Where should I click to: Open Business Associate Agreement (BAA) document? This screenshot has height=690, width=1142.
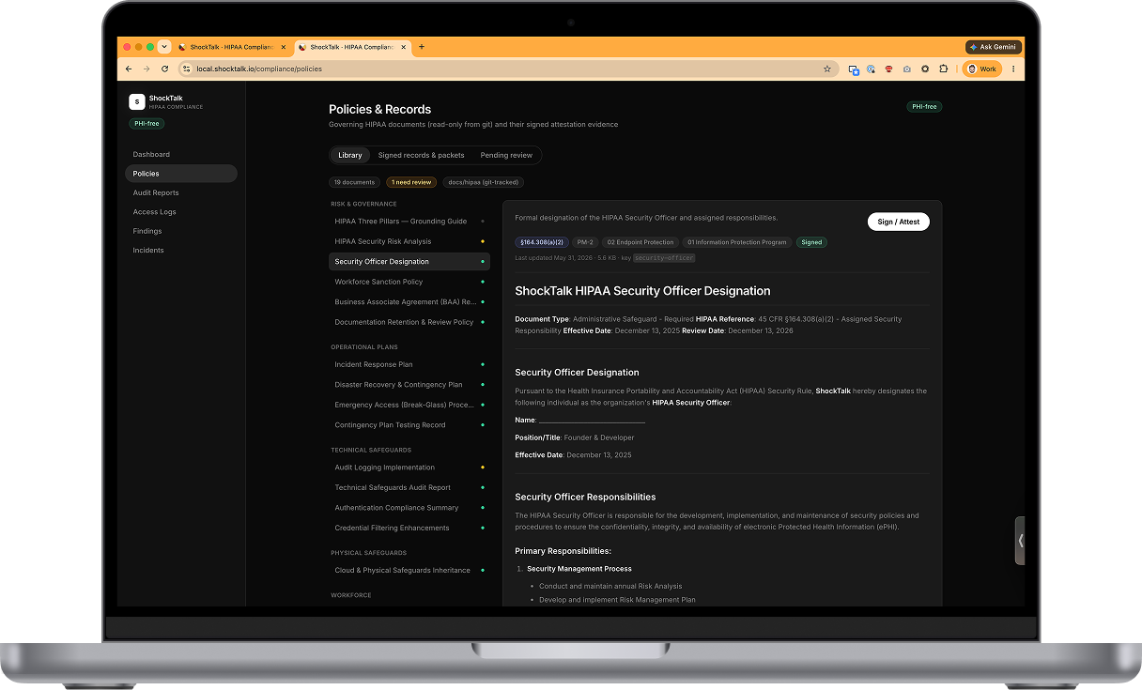click(x=409, y=302)
